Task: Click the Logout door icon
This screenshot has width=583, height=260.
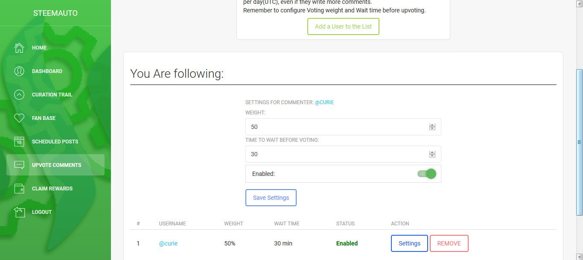Action: click(19, 212)
